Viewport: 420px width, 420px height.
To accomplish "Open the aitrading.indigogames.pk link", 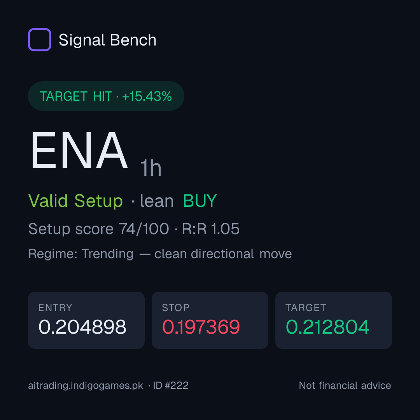I will (86, 386).
